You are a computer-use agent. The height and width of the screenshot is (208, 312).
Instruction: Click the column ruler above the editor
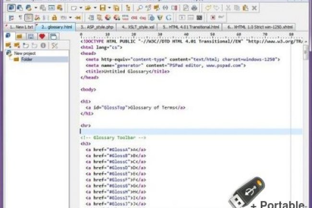tap(191, 35)
